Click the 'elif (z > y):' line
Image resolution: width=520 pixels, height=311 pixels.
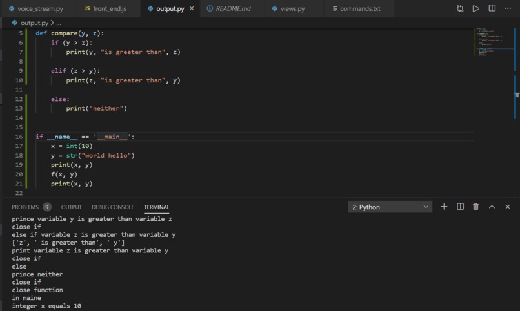click(x=75, y=71)
